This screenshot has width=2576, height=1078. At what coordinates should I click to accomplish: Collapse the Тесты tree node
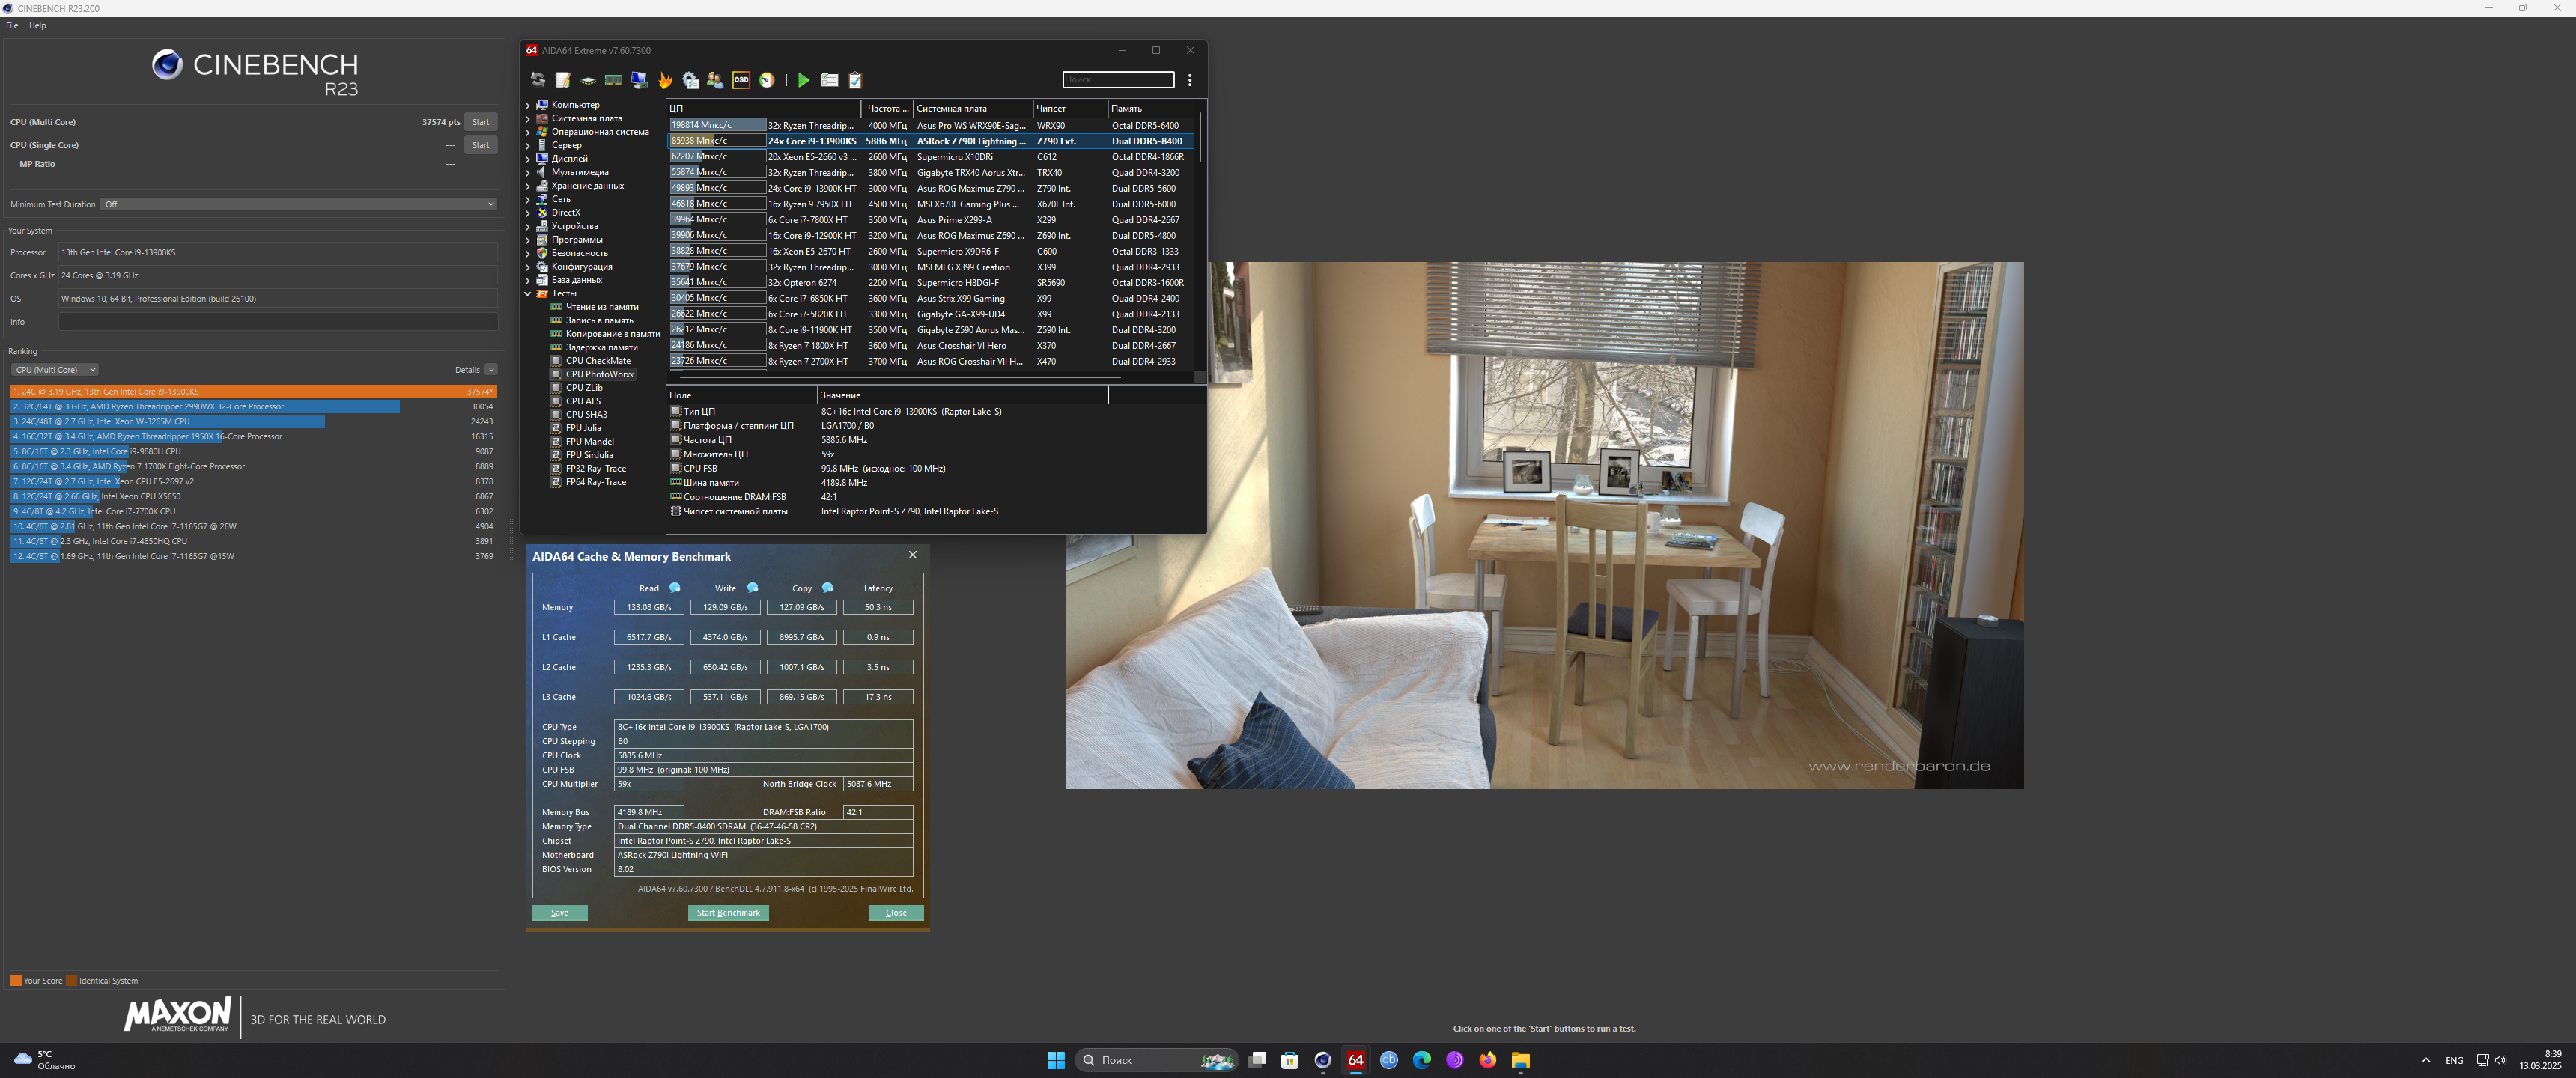(528, 294)
